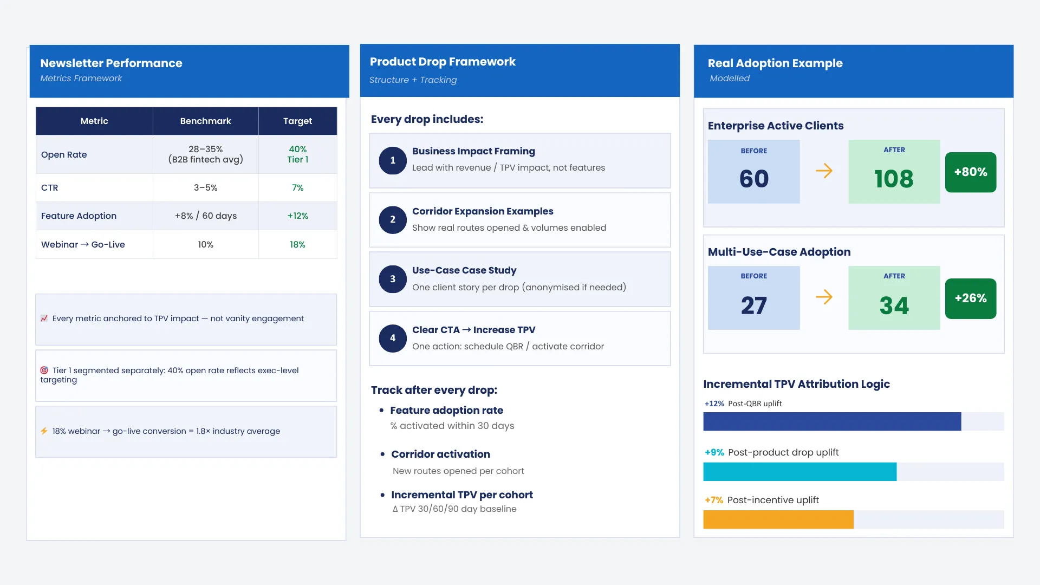Click the numbered circle 3 icon
Image resolution: width=1040 pixels, height=585 pixels.
(393, 279)
